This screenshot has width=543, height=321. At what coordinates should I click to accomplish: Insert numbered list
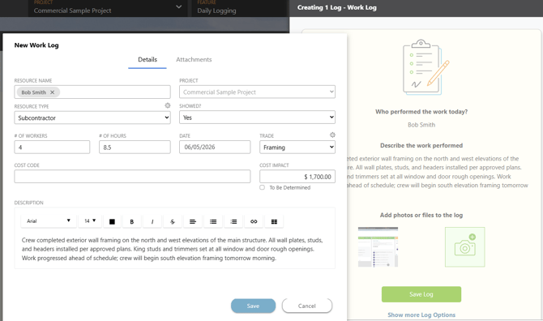click(233, 221)
